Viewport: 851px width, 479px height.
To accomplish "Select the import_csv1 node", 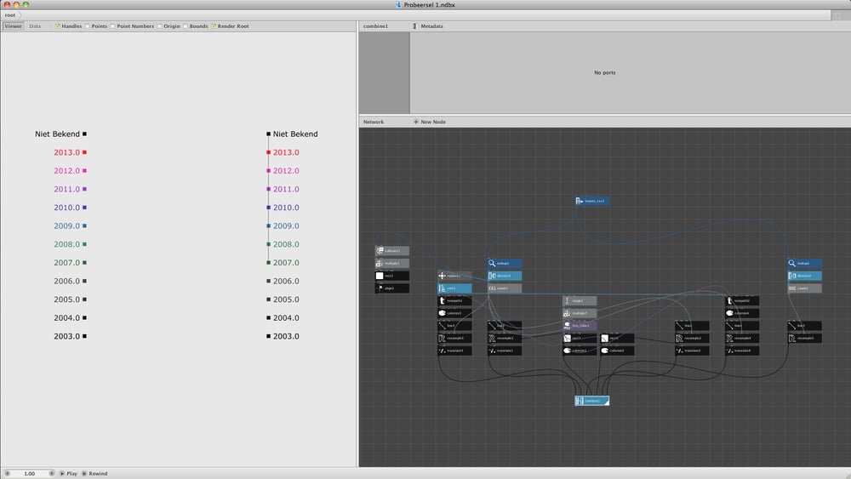I will (x=592, y=201).
